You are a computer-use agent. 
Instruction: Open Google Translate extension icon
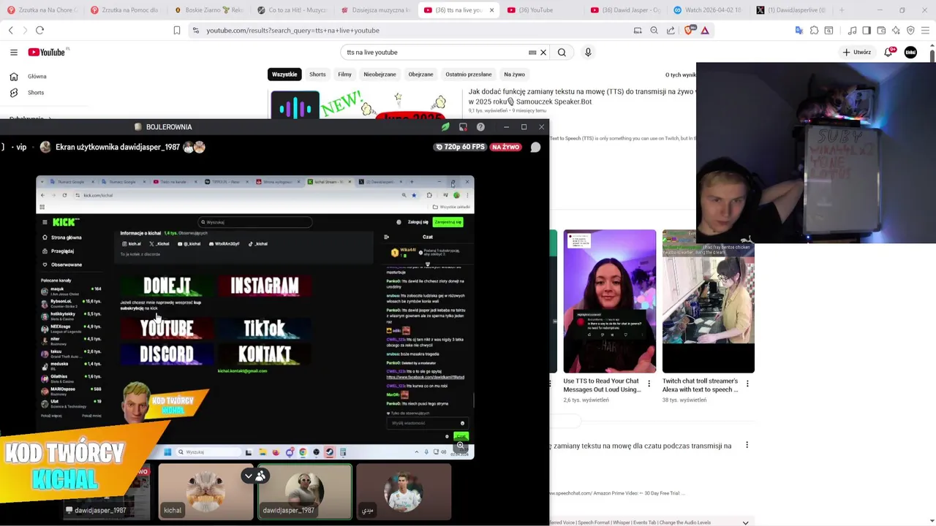click(x=799, y=30)
